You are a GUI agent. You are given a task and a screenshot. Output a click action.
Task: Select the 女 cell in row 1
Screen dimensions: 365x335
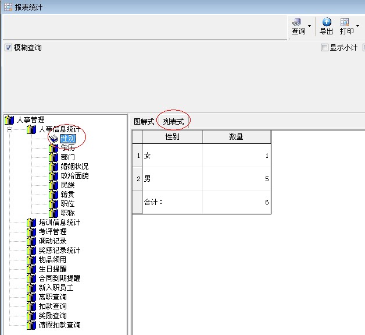[172, 156]
